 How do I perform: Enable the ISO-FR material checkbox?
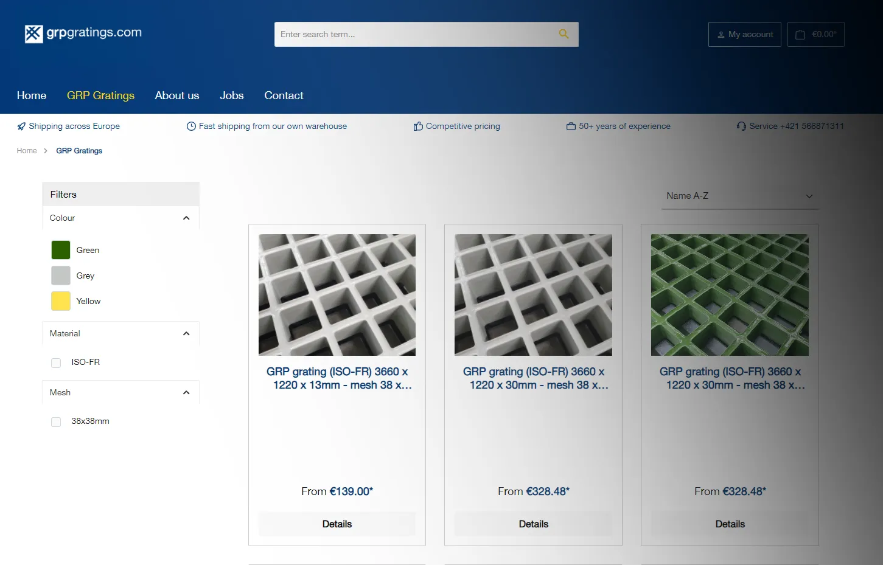tap(55, 362)
